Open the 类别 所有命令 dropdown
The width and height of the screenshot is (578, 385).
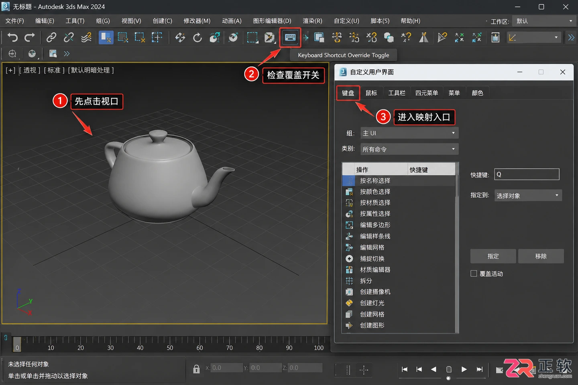[409, 149]
